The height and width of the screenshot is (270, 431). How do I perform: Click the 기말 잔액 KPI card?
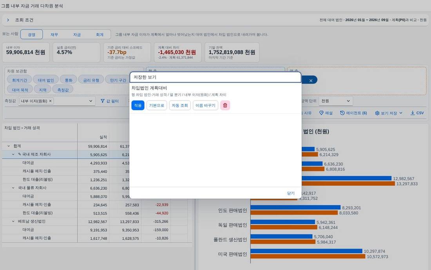232,52
